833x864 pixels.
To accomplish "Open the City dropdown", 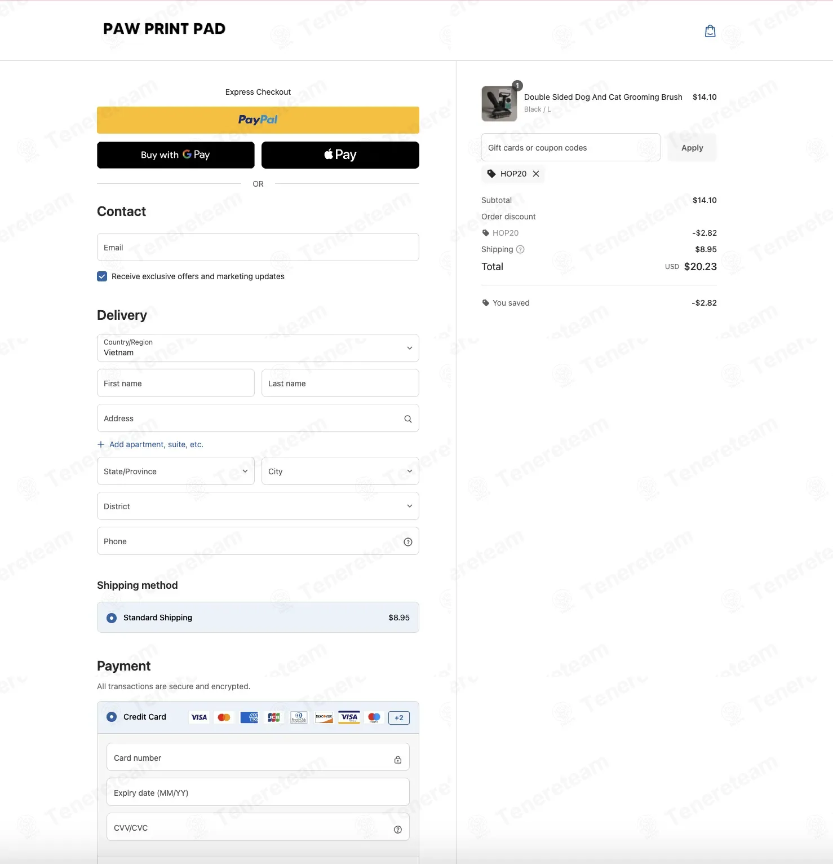I will [x=340, y=471].
